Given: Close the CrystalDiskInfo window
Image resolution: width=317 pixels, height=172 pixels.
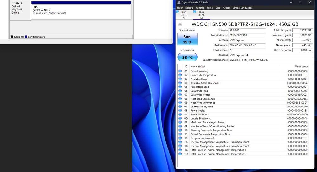Looking at the screenshot, I should click(x=310, y=3).
